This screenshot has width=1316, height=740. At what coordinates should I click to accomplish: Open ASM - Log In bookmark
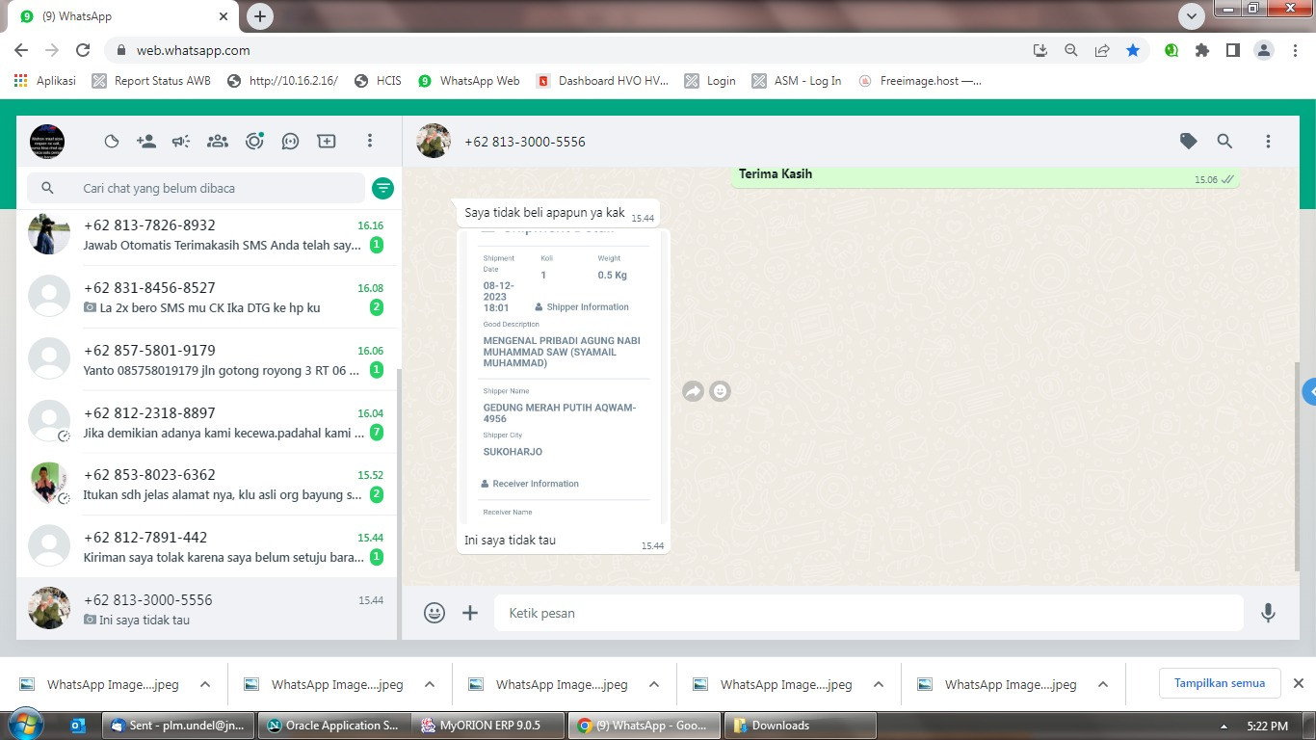[797, 81]
